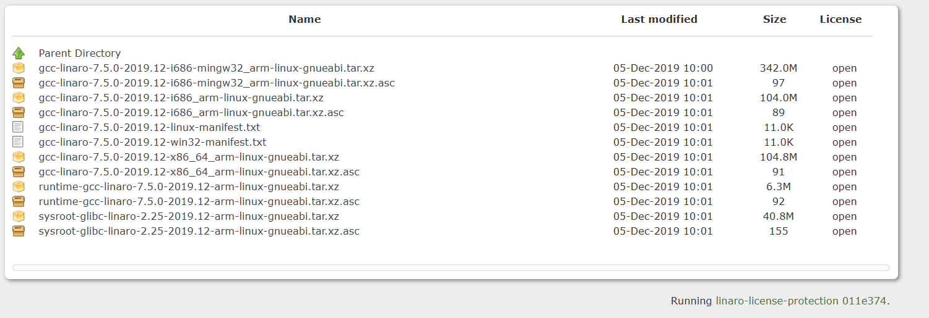Click text file icon beside win32-manifest.txt

[x=19, y=142]
